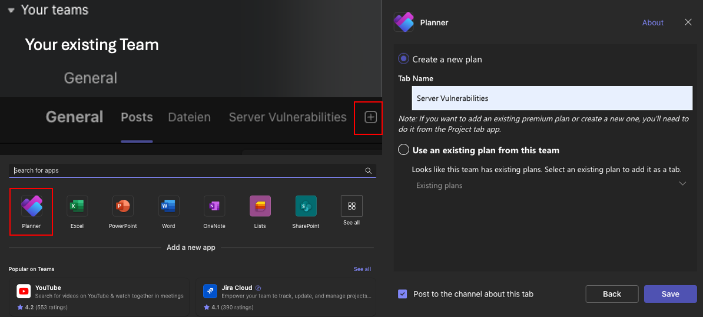Screen dimensions: 703x317
Task: Focus the Search for apps field
Action: click(x=193, y=171)
